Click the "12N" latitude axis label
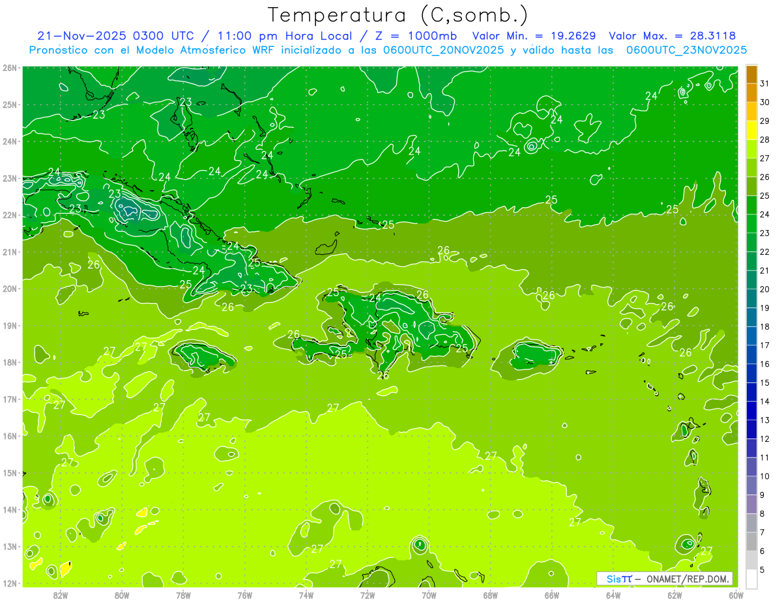782x604 pixels. pos(10,583)
